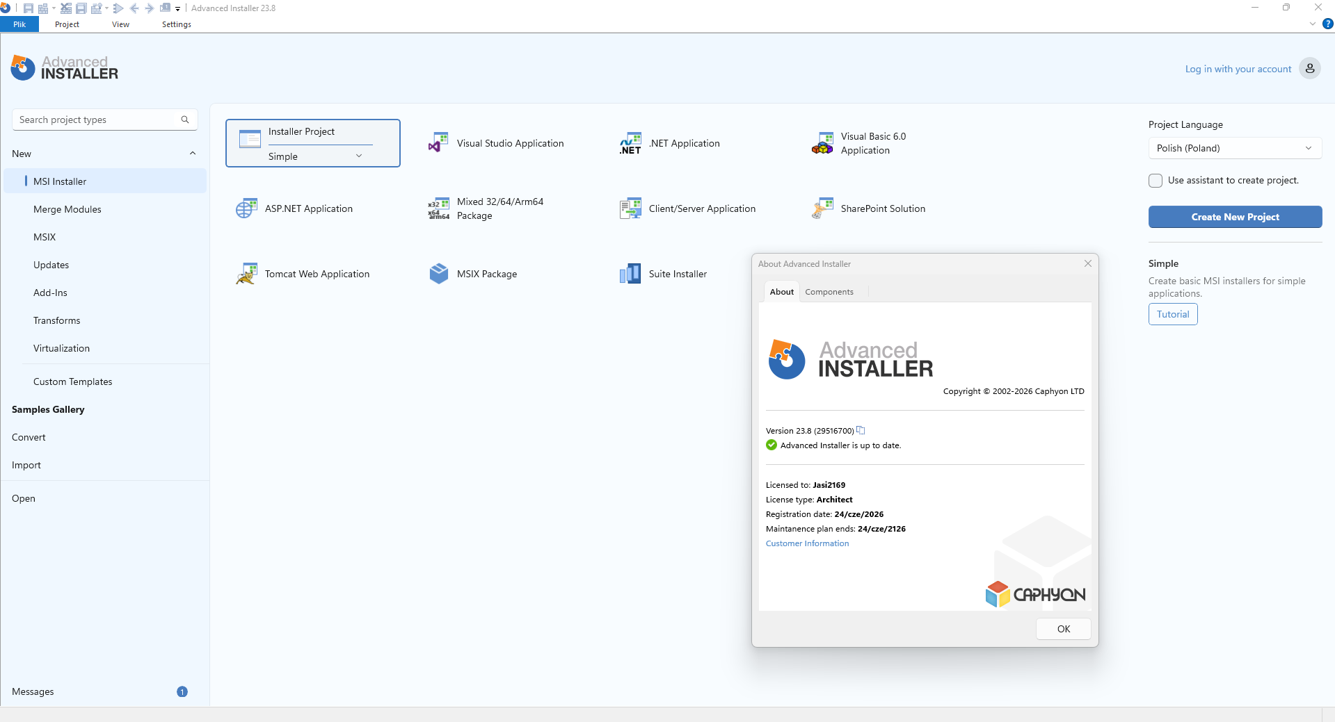Open the Import section

tap(26, 465)
